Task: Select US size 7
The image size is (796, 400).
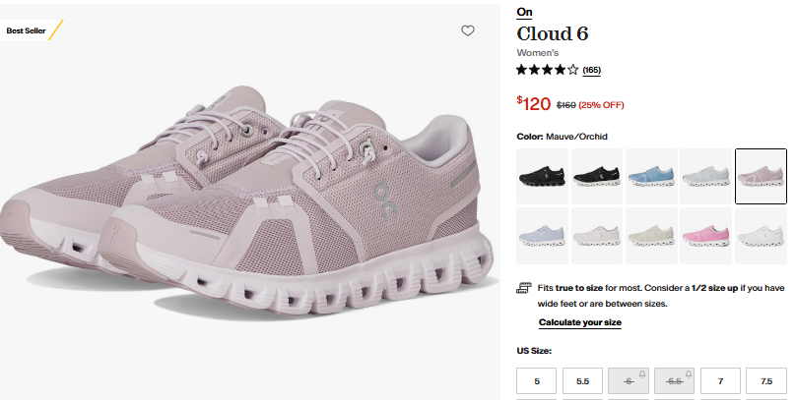Action: pos(720,380)
